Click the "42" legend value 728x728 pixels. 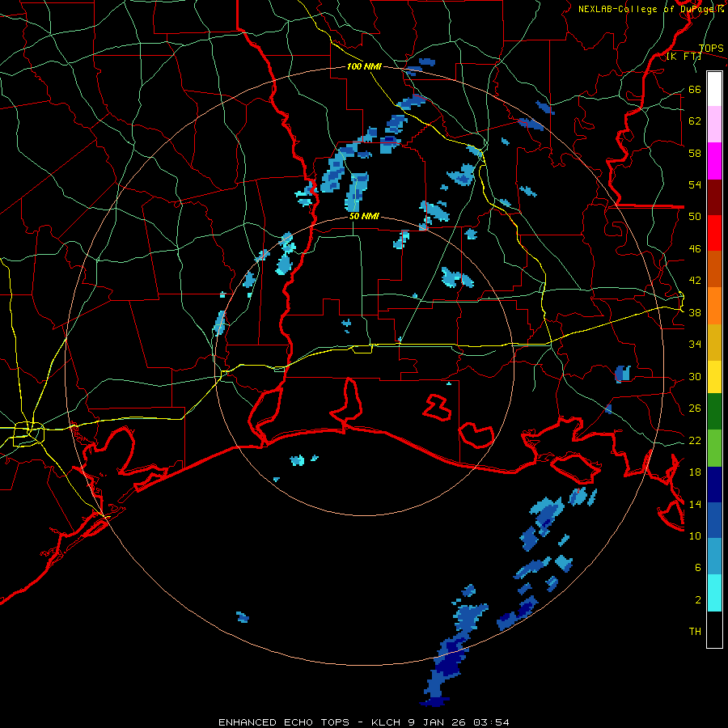pyautogui.click(x=695, y=280)
